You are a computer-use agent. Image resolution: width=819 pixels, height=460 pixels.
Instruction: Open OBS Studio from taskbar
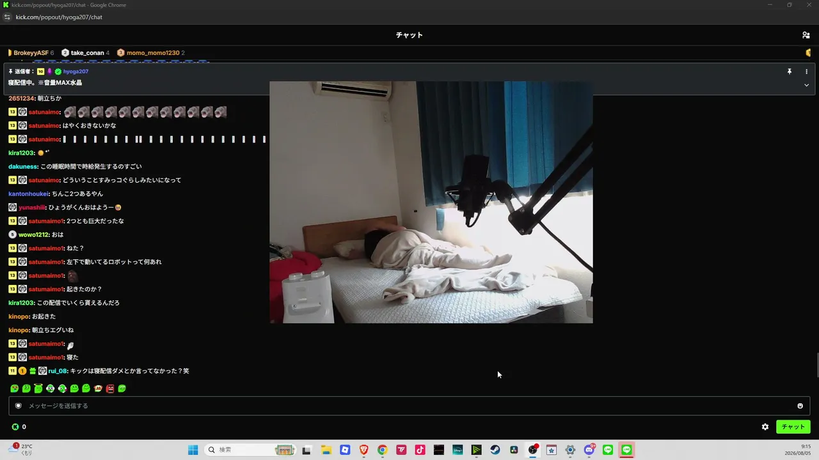click(x=533, y=450)
